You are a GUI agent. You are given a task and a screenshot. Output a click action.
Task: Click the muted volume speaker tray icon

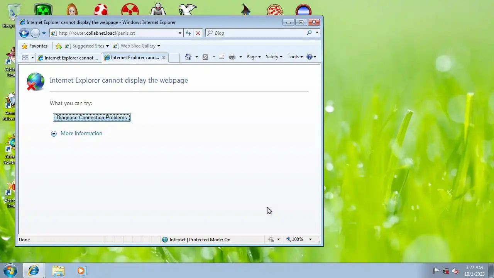[455, 271]
